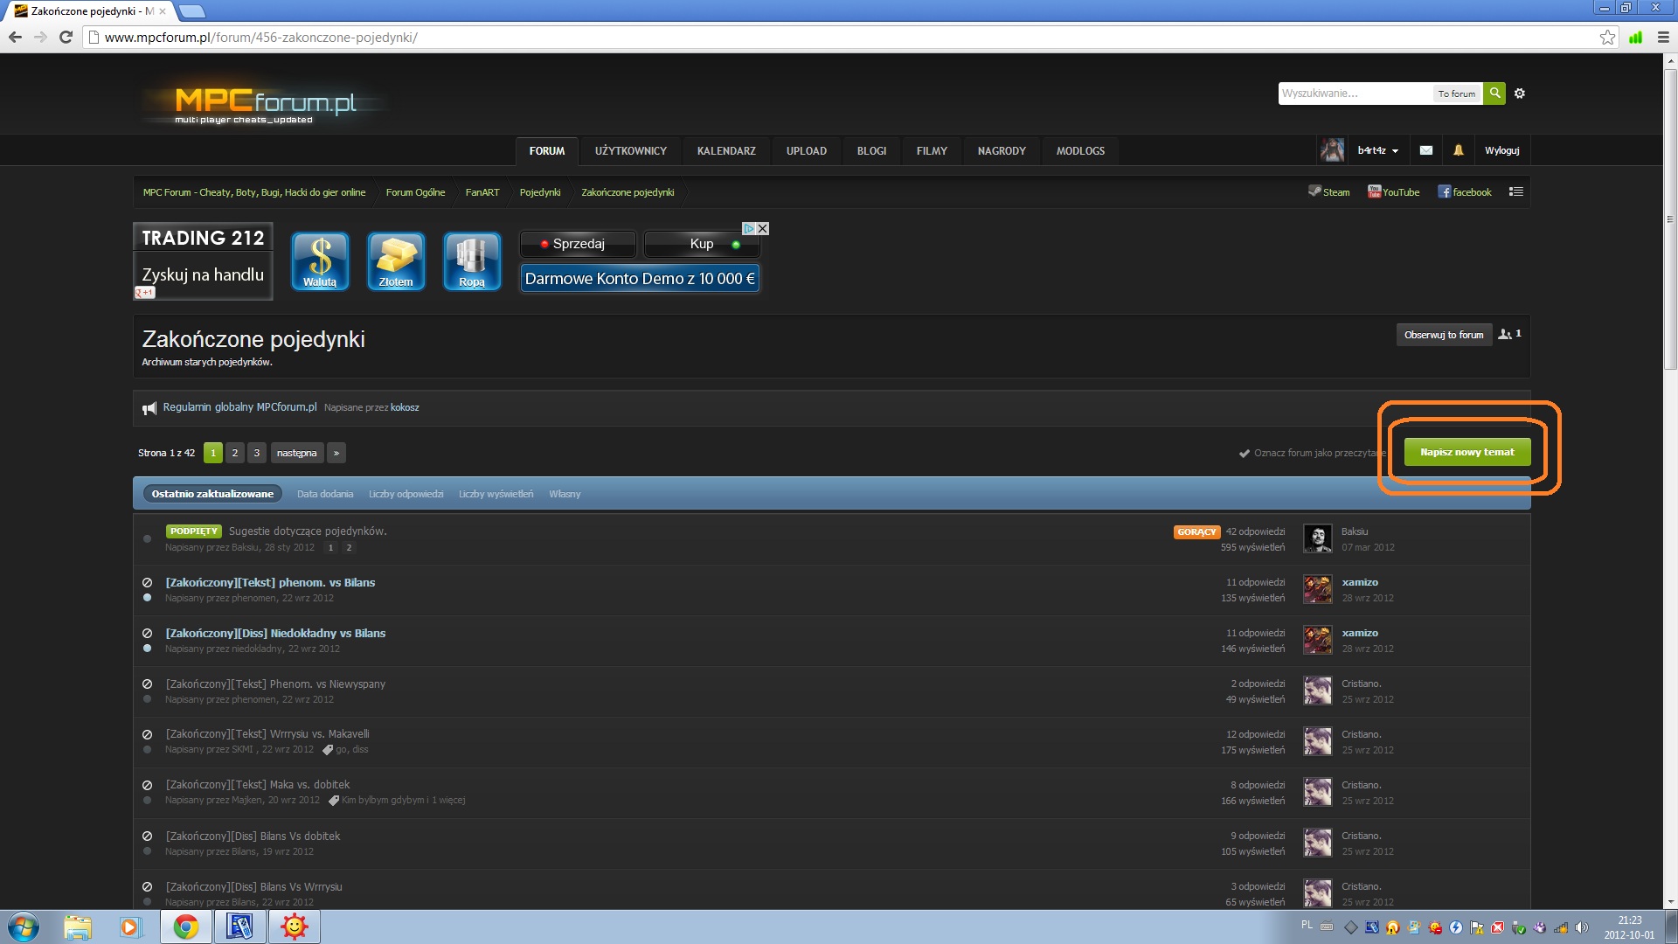Viewport: 1678px width, 944px height.
Task: Click Kup button in ad
Action: pyautogui.click(x=702, y=244)
